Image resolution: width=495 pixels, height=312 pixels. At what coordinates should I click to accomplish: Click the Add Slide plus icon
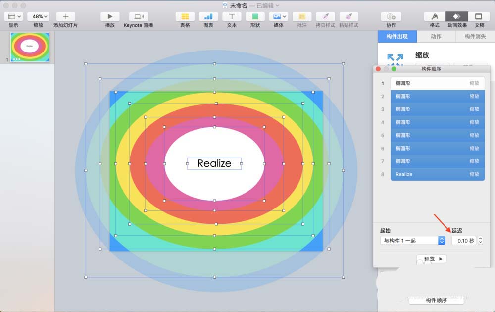point(65,17)
